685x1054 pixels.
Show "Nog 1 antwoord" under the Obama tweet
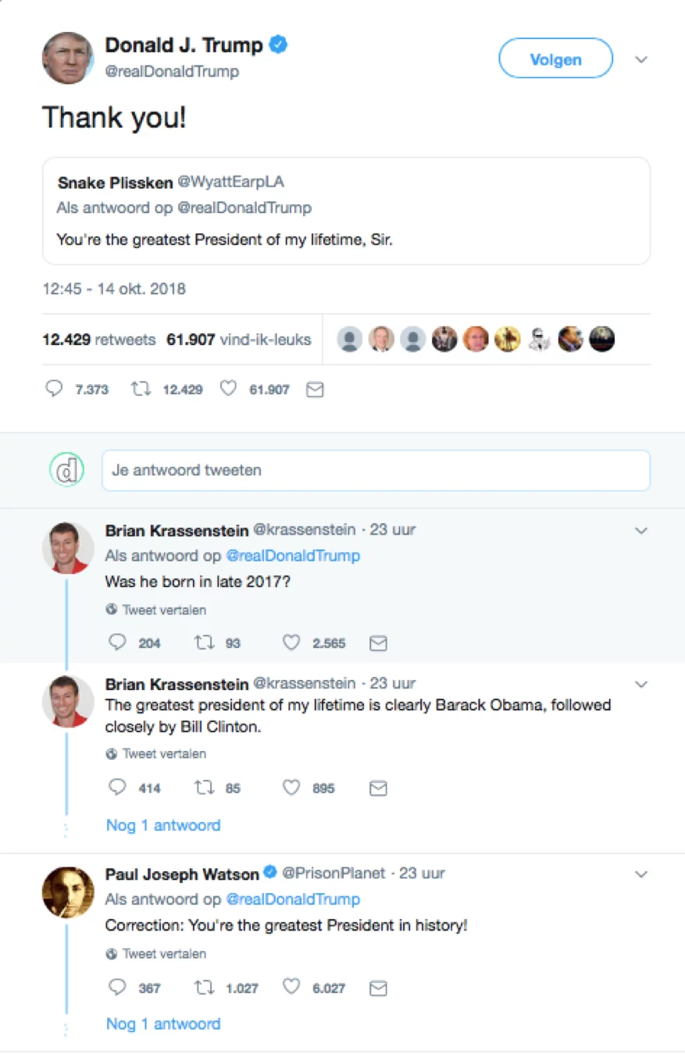163,825
